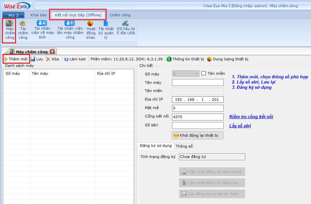
Task: Click Kiểm tra cổng kết nối link
Action: point(251,117)
